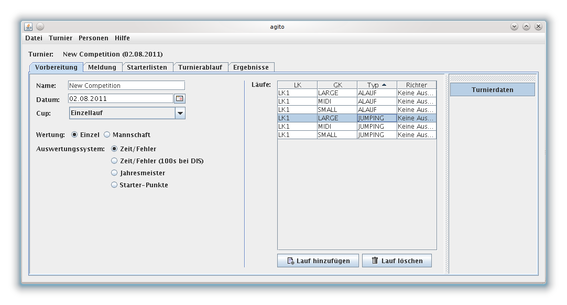
Task: Click the Lauf hinzufügen button
Action: pos(318,261)
